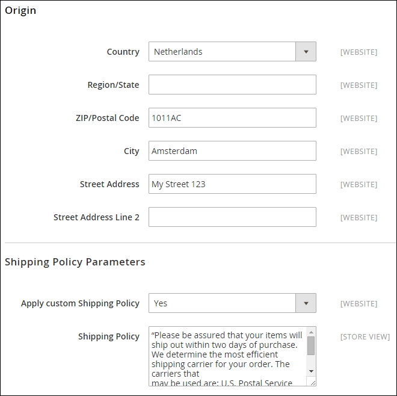Image resolution: width=397 pixels, height=396 pixels.
Task: Focus the ZIP/Postal Code field containing 1011AC
Action: click(x=232, y=118)
